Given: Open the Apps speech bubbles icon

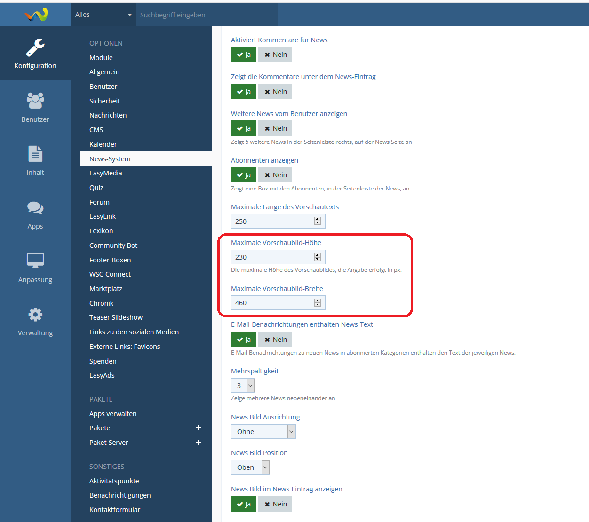Looking at the screenshot, I should click(35, 207).
